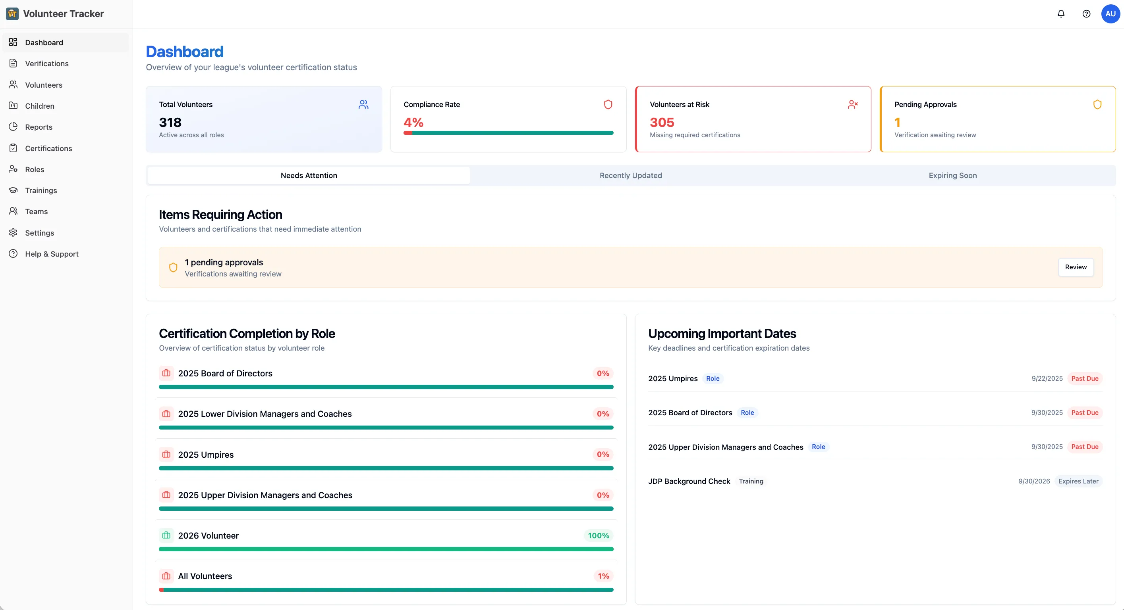
Task: Open Verifications from the sidebar
Action: [x=47, y=63]
